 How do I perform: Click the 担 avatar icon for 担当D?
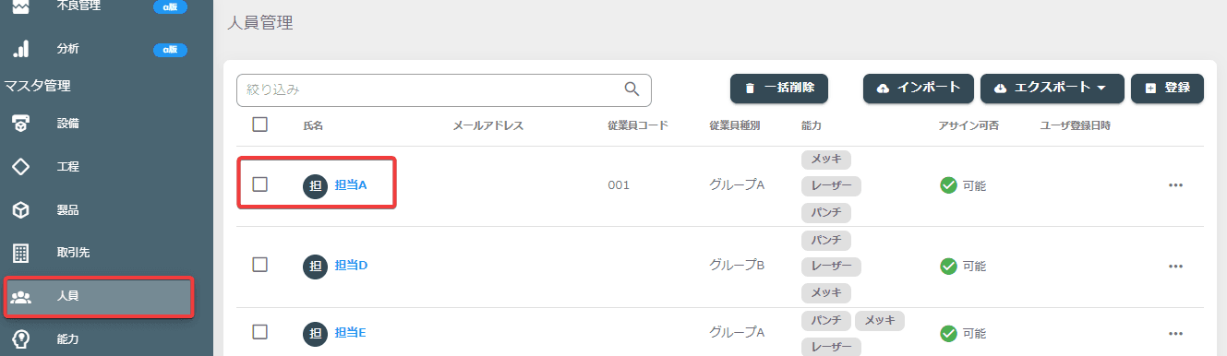tap(315, 266)
